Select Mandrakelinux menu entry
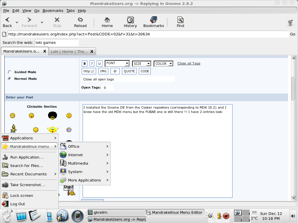298x223 pixels. (x=29, y=147)
